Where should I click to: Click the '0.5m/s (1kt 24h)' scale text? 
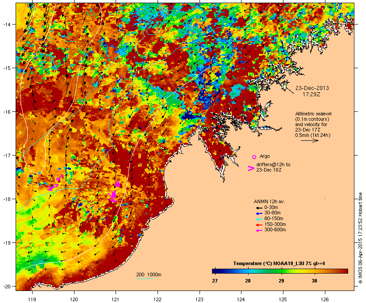[313, 135]
